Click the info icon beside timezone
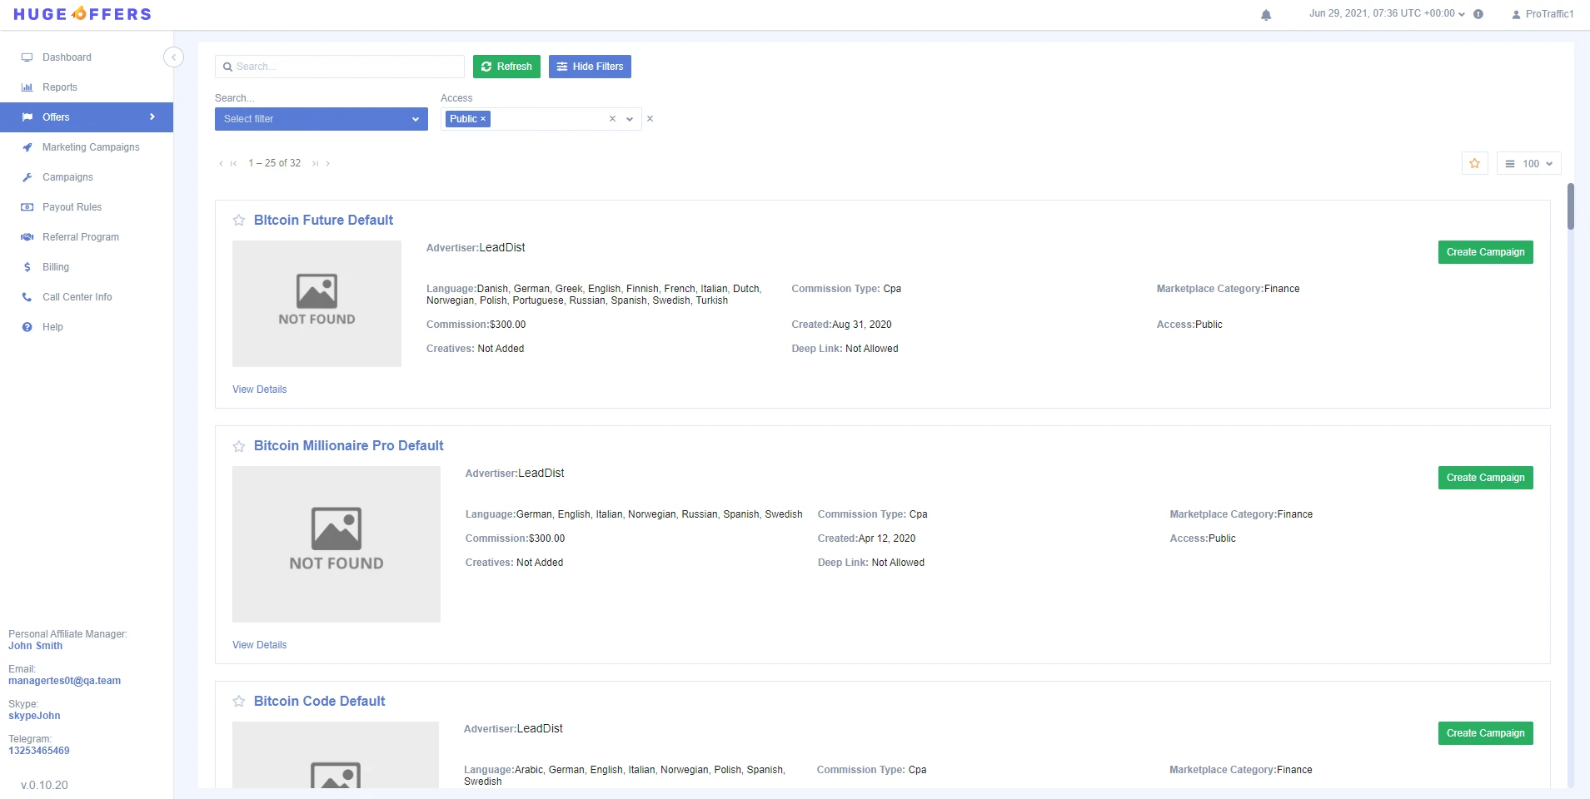This screenshot has height=799, width=1590. pyautogui.click(x=1478, y=14)
